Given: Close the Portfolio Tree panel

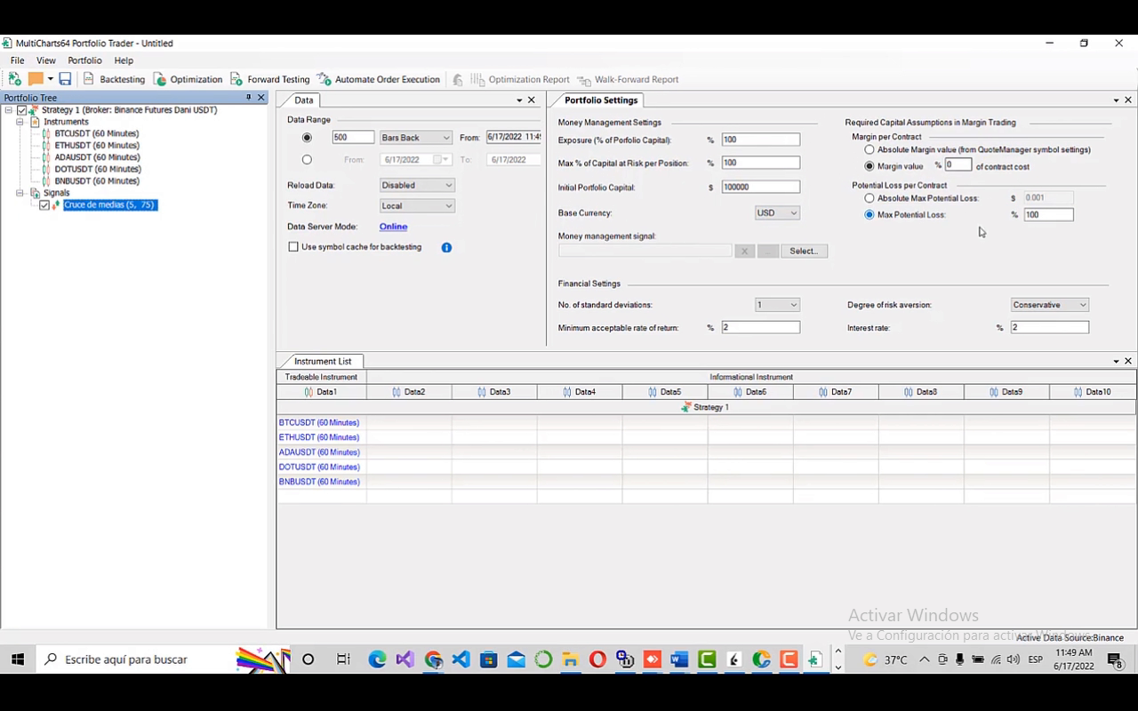Looking at the screenshot, I should click(x=261, y=98).
